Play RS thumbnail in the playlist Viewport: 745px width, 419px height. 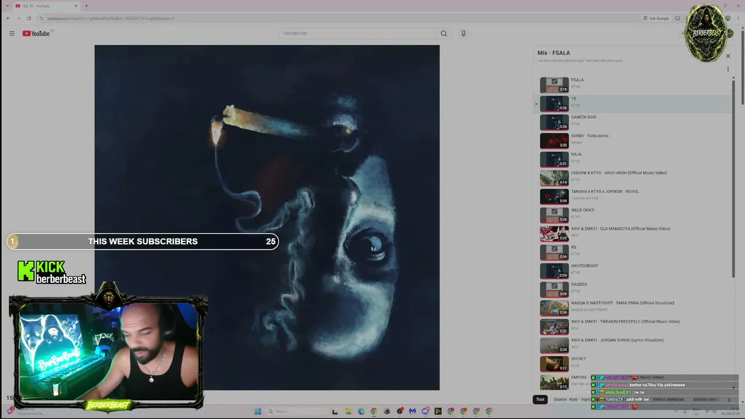(554, 253)
